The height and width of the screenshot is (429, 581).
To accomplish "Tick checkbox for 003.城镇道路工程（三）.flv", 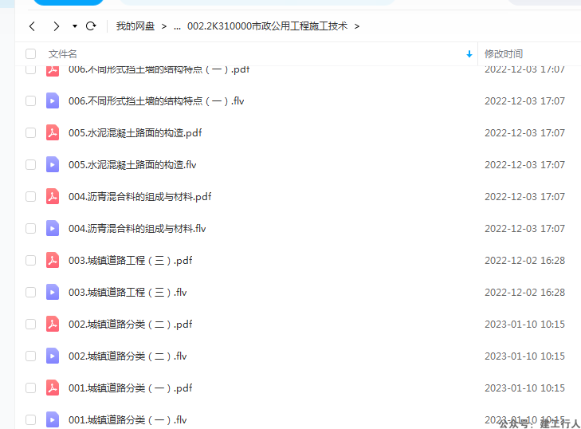I will pyautogui.click(x=31, y=292).
